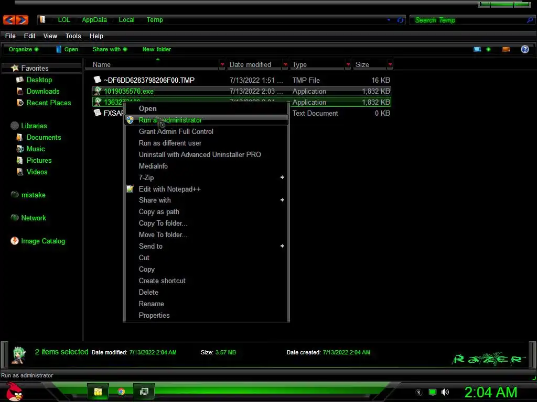This screenshot has height=402, width=537.
Task: Open the Date modified column dropdown
Action: click(285, 64)
